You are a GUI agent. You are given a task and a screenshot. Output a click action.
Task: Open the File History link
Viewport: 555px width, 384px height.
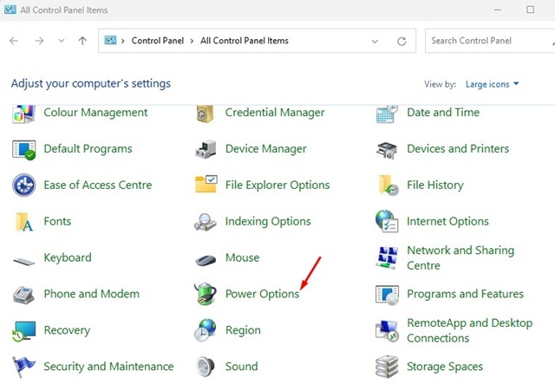[x=435, y=185]
